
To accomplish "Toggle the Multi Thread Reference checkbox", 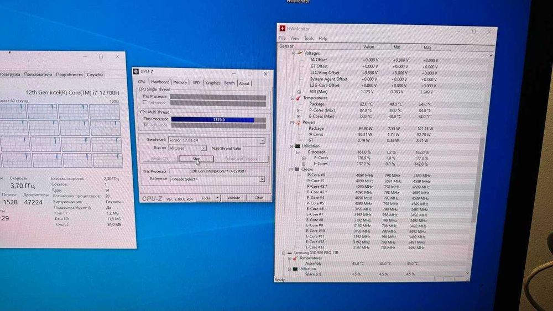I will (145, 125).
